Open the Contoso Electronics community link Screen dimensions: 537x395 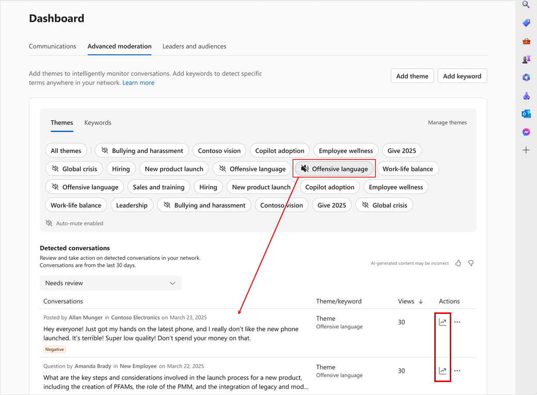pyautogui.click(x=135, y=318)
